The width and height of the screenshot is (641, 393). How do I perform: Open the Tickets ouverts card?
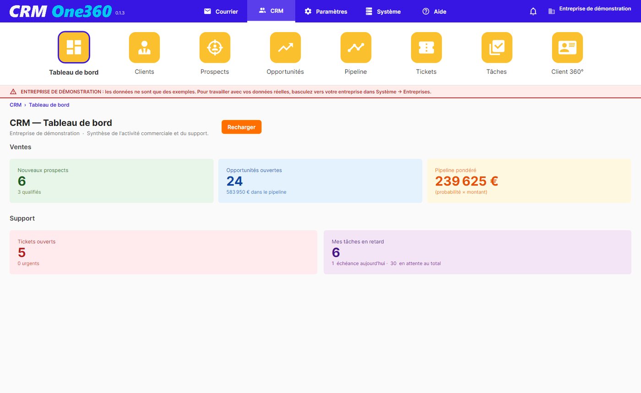163,252
